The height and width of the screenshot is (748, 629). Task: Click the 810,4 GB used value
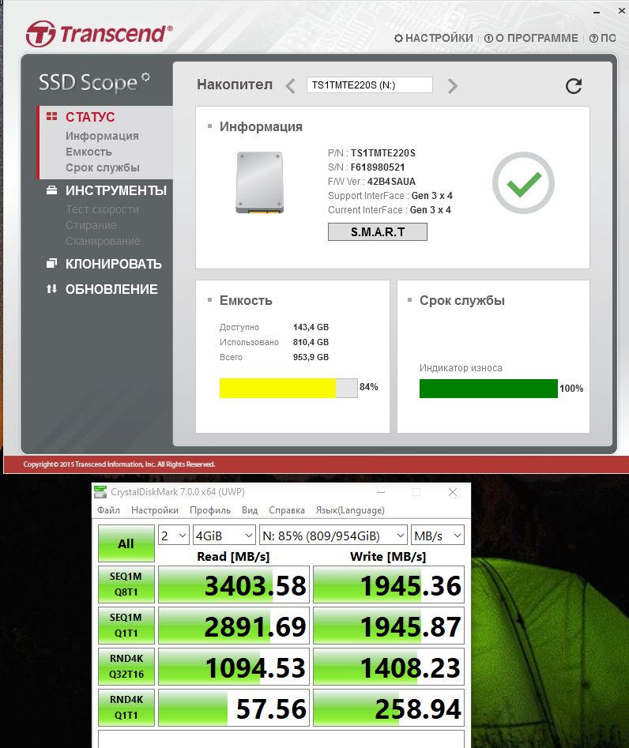coord(311,342)
